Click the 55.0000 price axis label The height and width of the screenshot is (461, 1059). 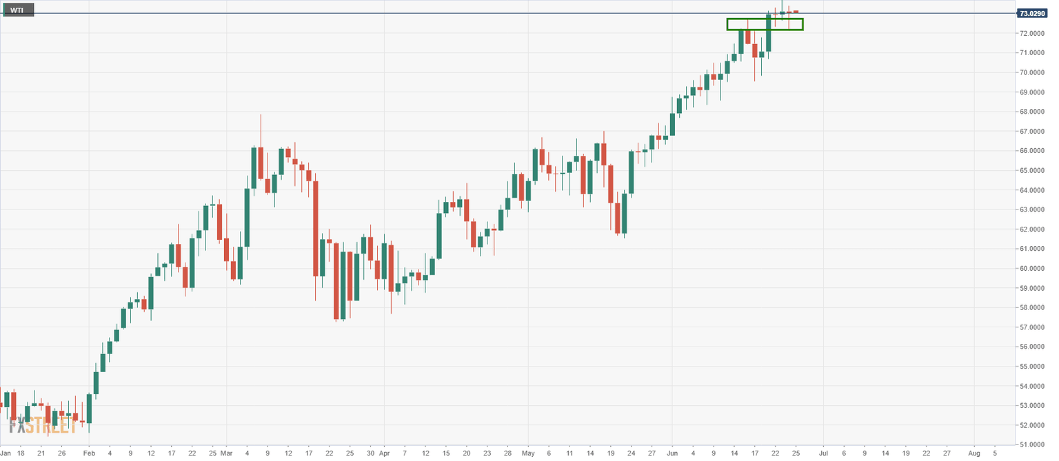click(1033, 367)
